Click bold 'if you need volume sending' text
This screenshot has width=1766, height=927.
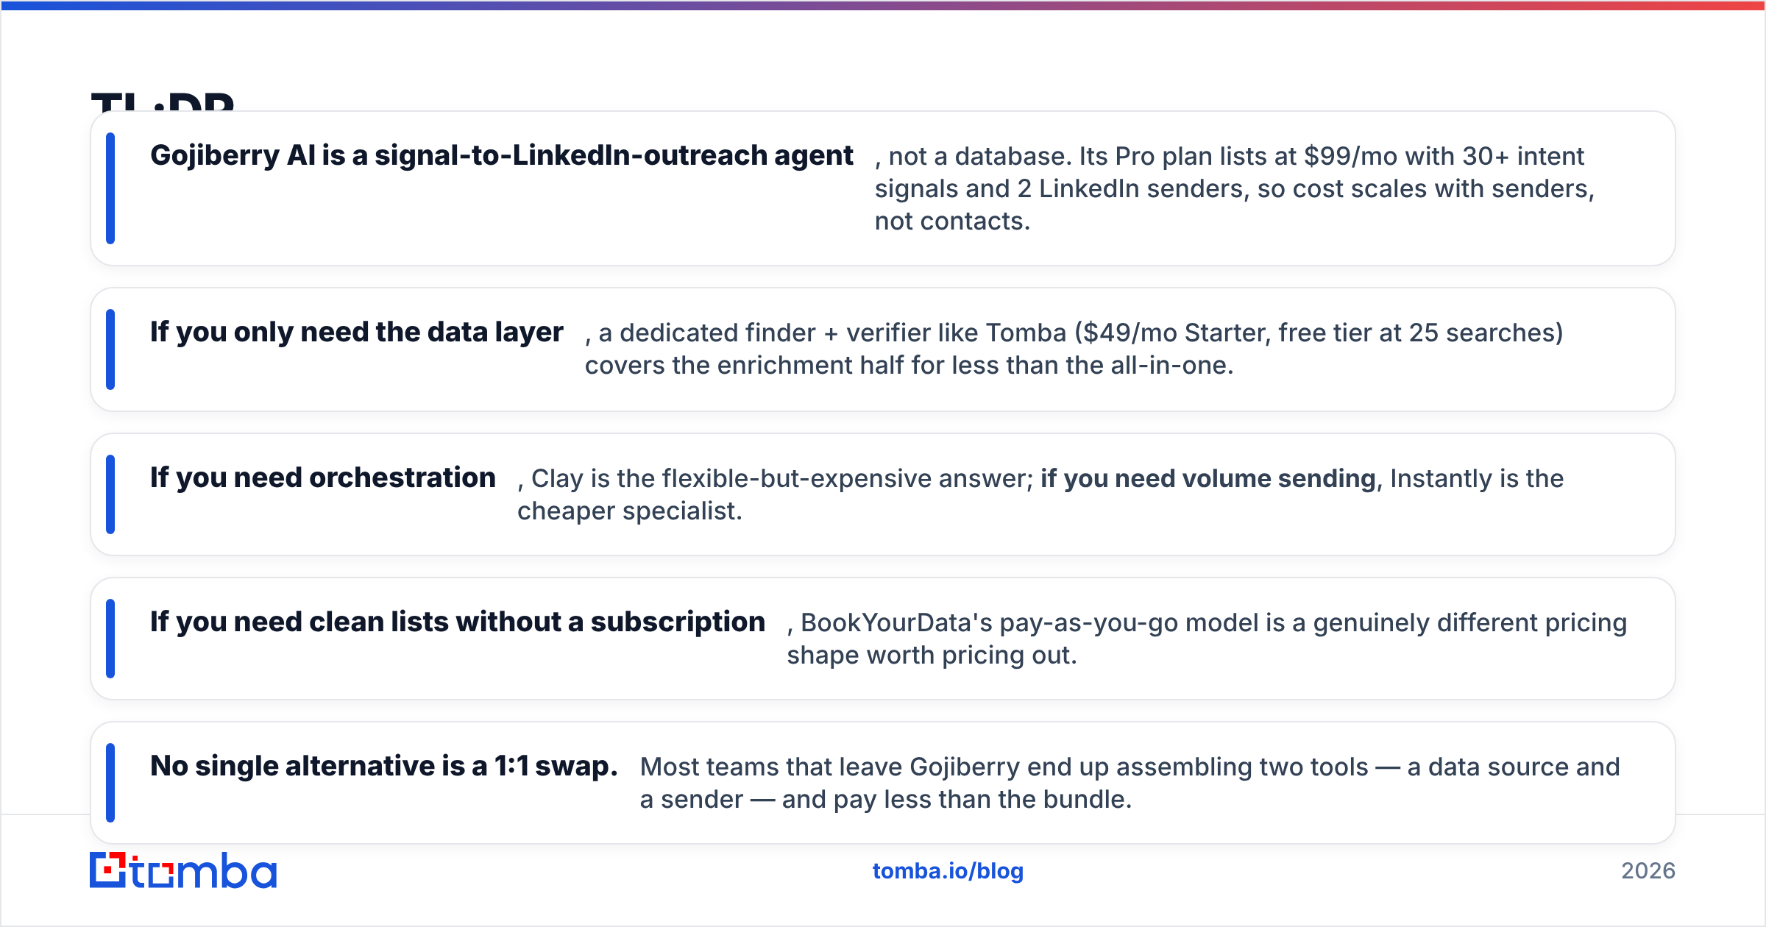tap(1208, 478)
